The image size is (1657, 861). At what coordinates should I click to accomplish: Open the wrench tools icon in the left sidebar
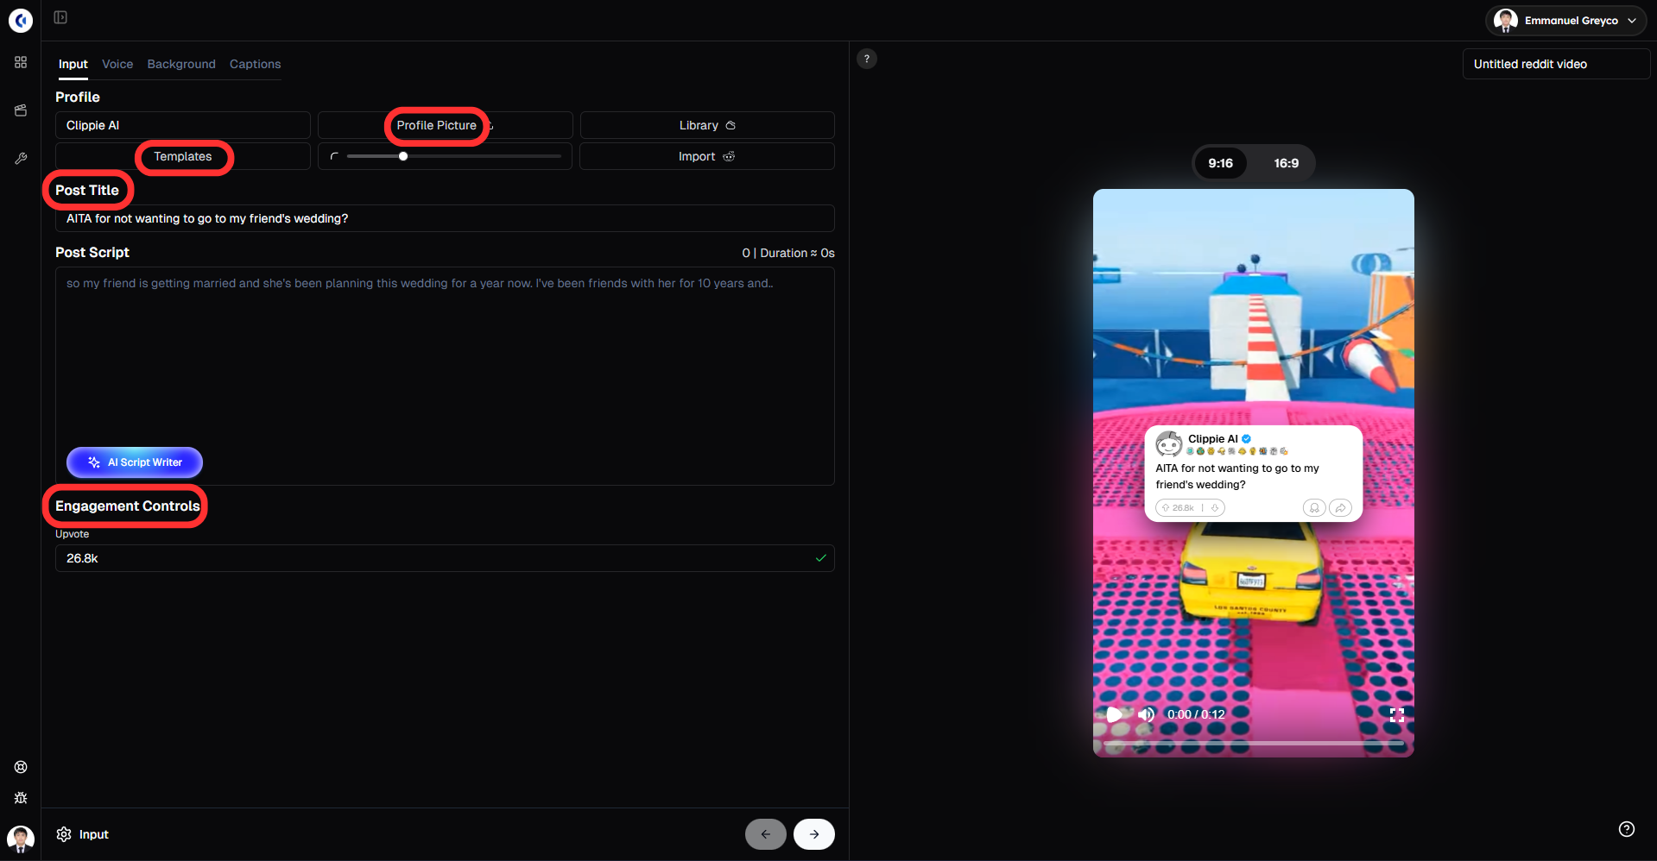coord(21,159)
